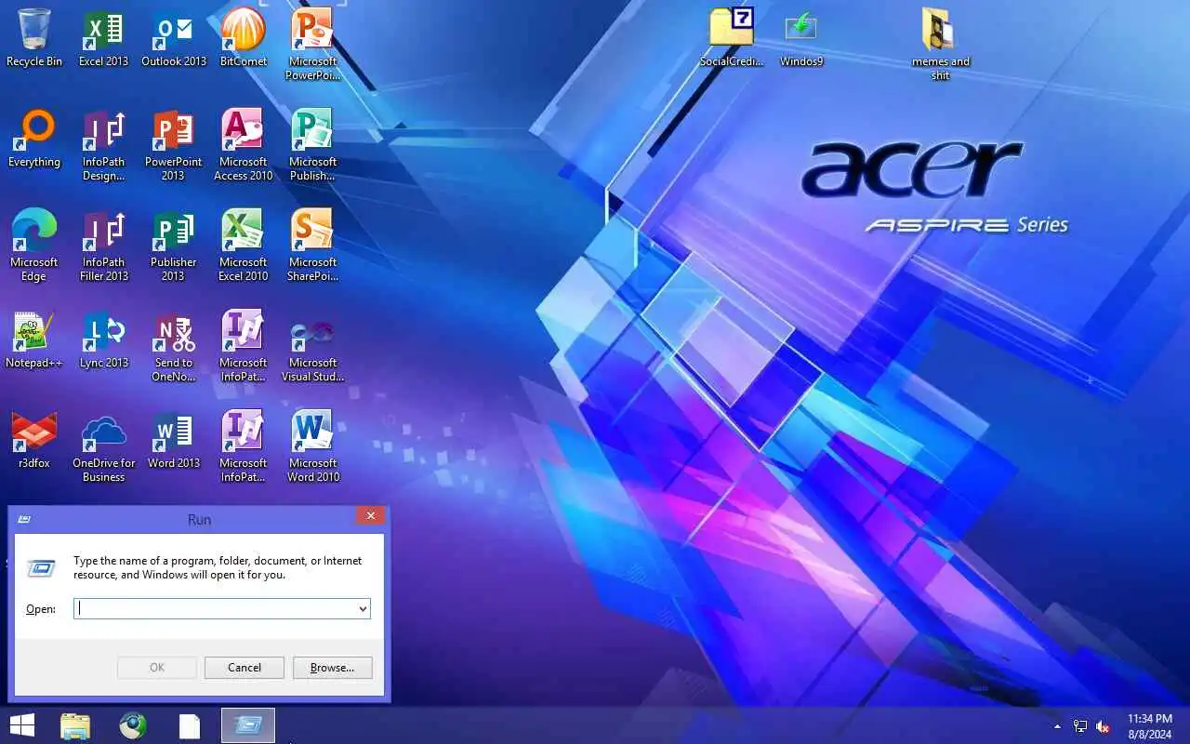The image size is (1190, 744).
Task: Select Microsoft InfoPath icon beside Word 2013
Action: (244, 445)
